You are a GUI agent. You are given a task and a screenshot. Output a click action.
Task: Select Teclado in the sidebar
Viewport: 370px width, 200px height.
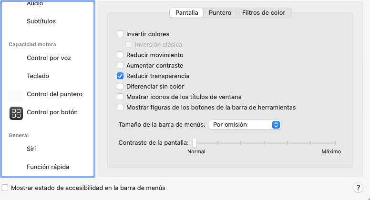(38, 76)
